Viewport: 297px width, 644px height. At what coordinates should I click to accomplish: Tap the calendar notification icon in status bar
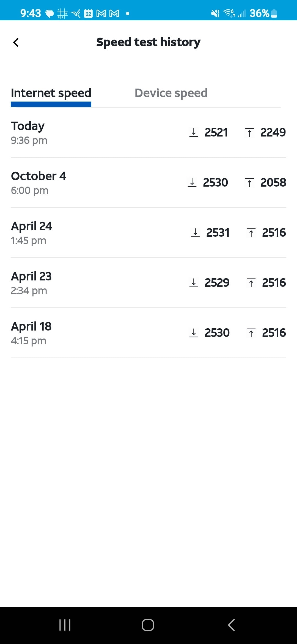click(x=88, y=13)
